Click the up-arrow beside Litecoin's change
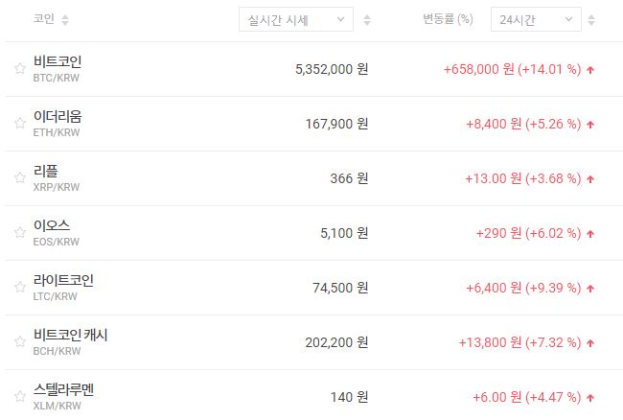This screenshot has height=420, width=623. pos(590,288)
